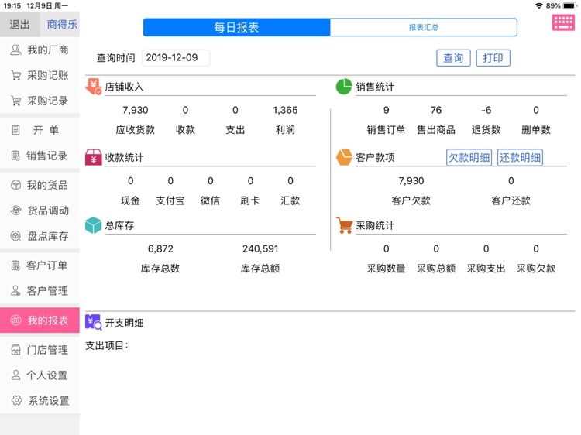Screen dimensions: 581x435
Task: Click the 库存总额 value 240,591
Action: point(260,248)
